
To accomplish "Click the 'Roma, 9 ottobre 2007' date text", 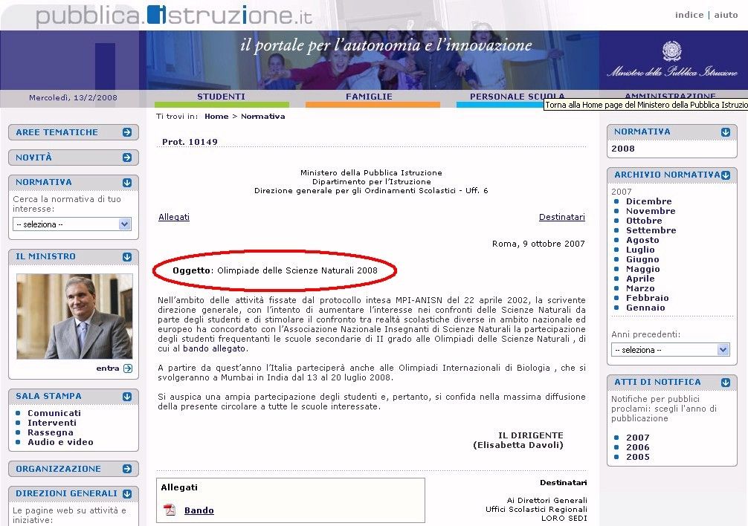I will [538, 244].
